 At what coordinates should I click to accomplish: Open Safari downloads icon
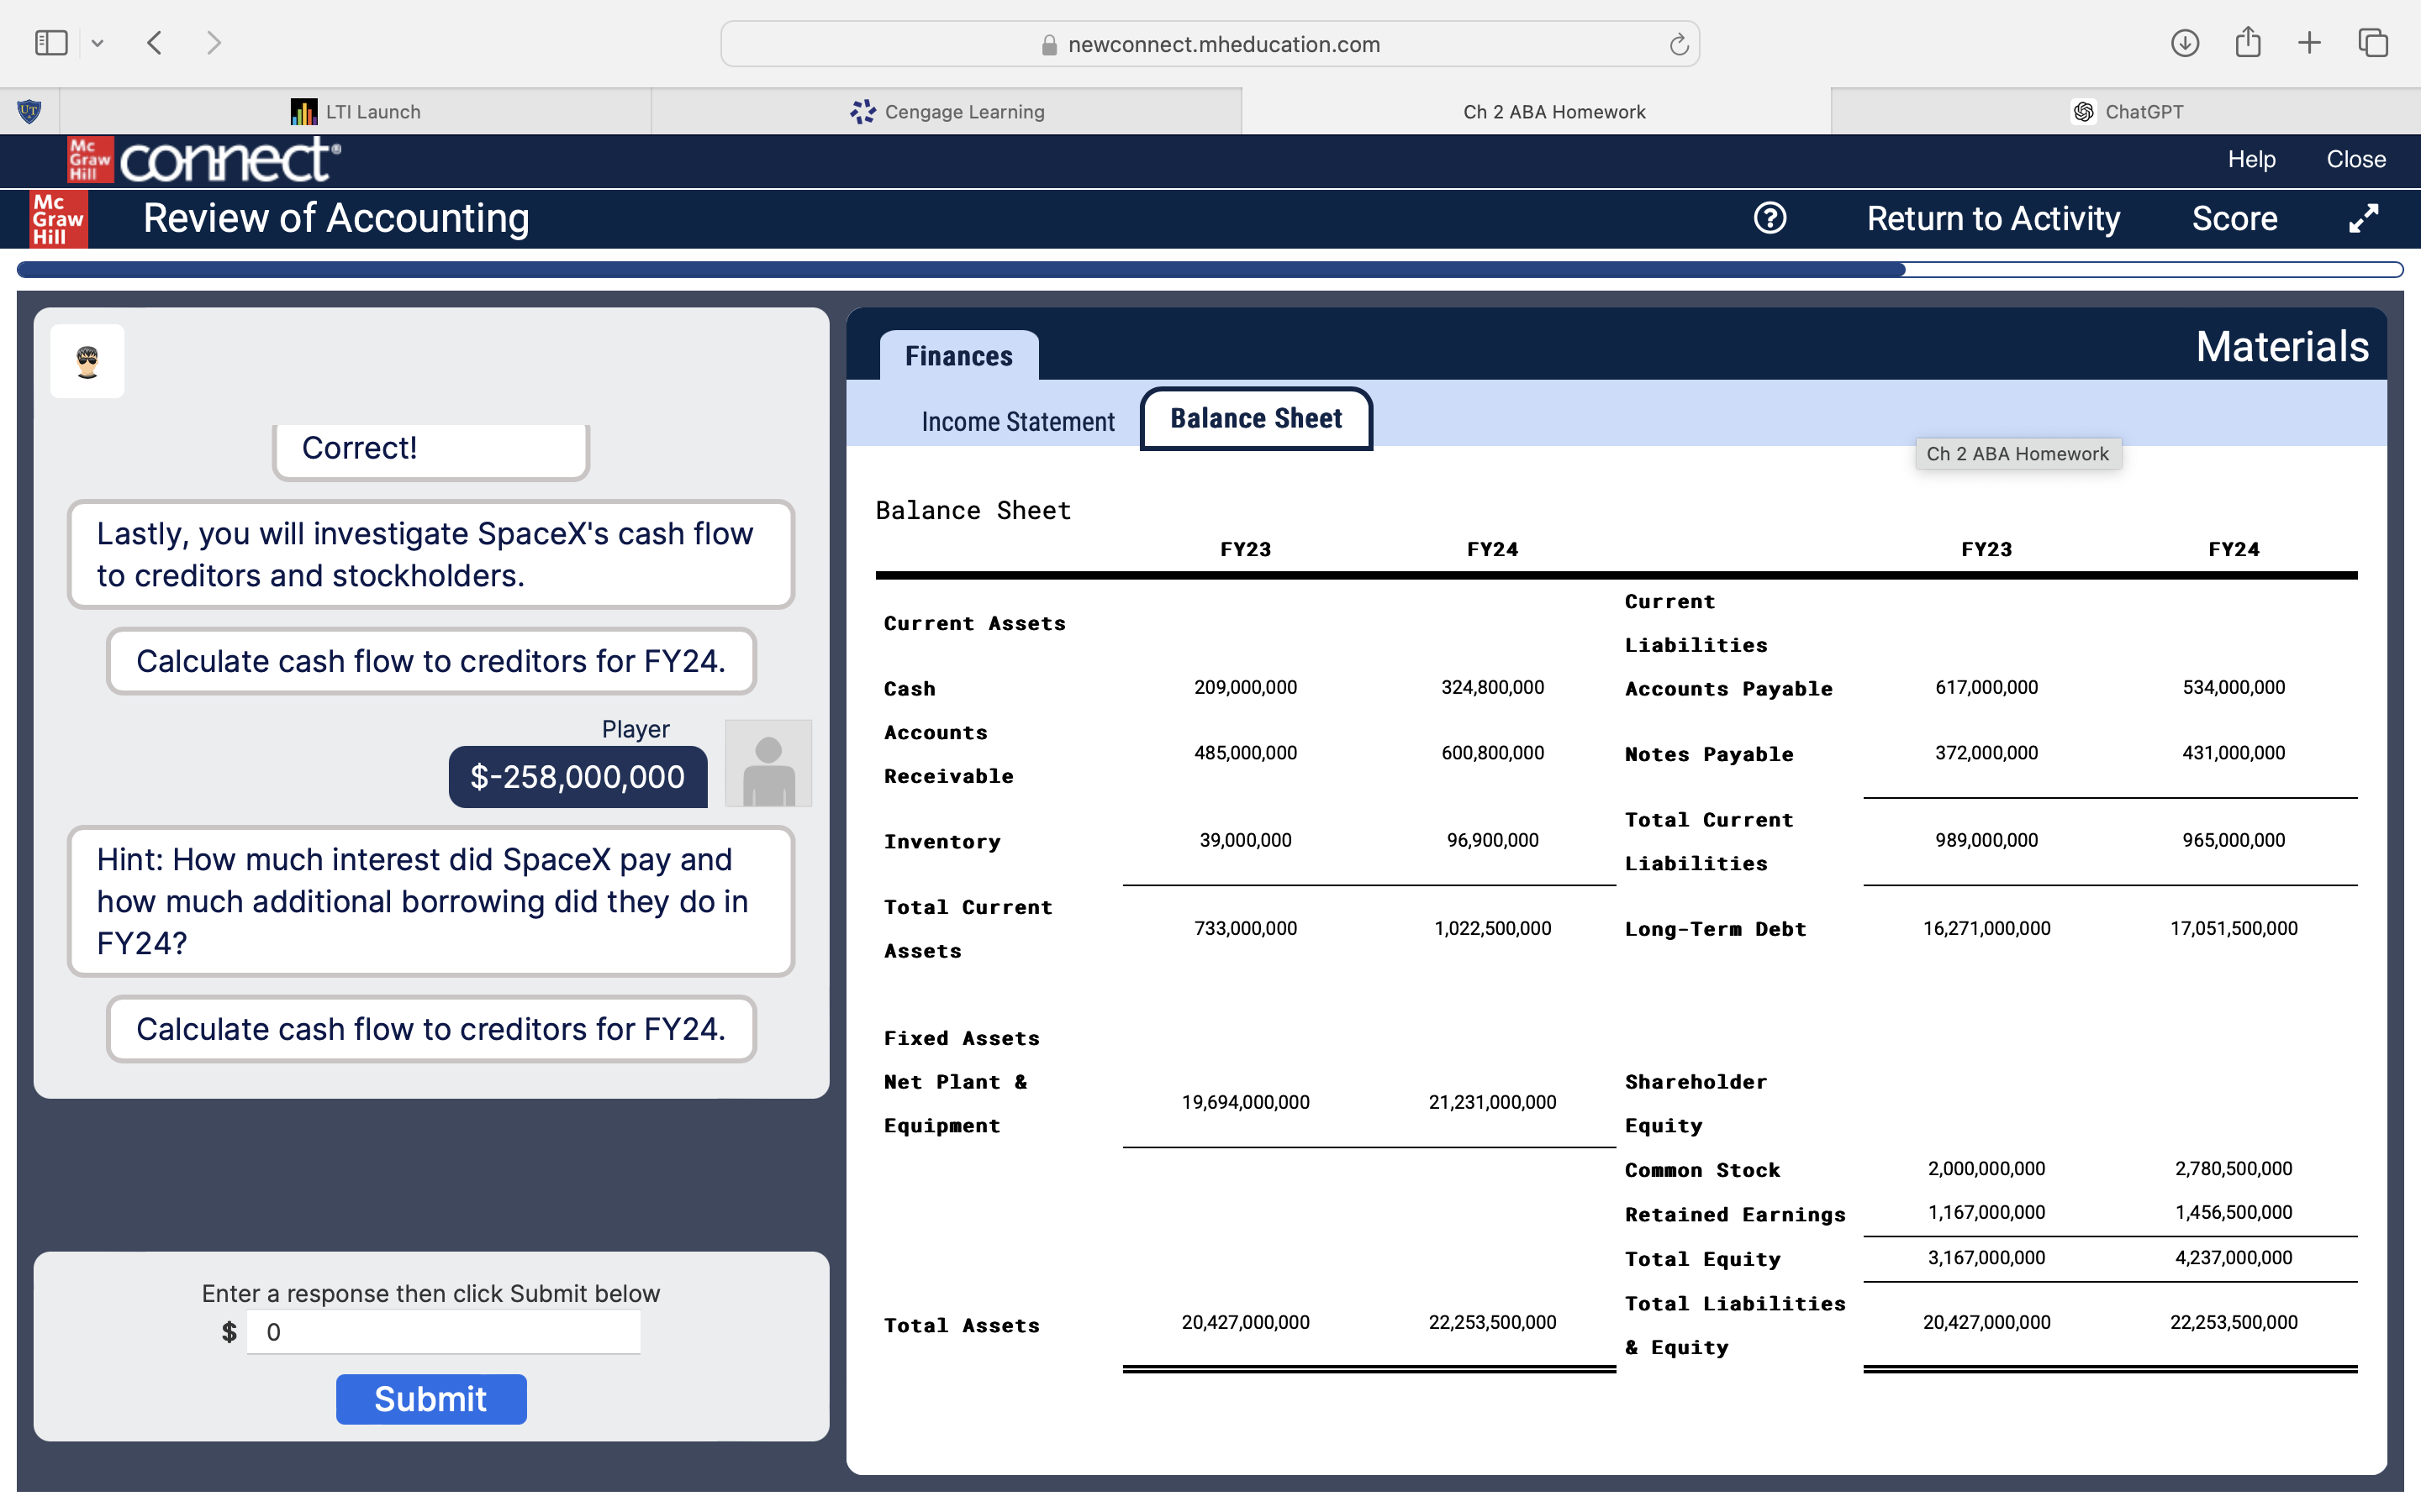point(2184,43)
